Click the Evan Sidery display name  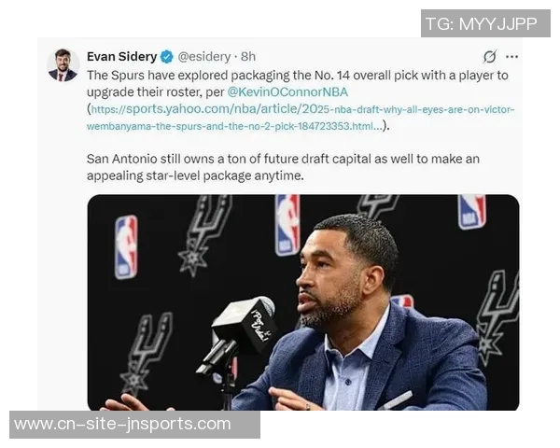point(121,56)
